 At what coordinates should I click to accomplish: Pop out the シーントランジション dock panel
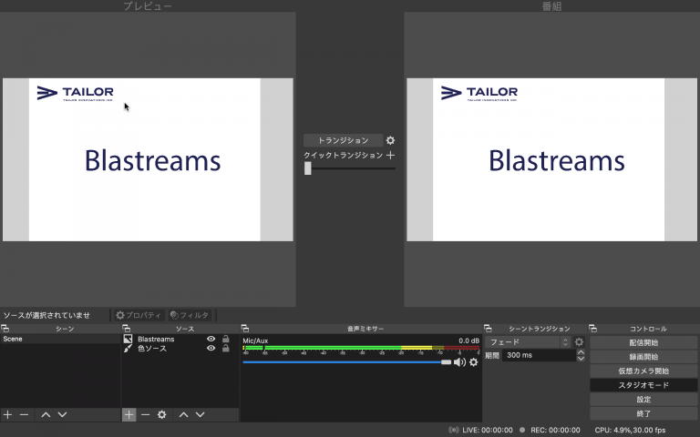[x=488, y=329]
